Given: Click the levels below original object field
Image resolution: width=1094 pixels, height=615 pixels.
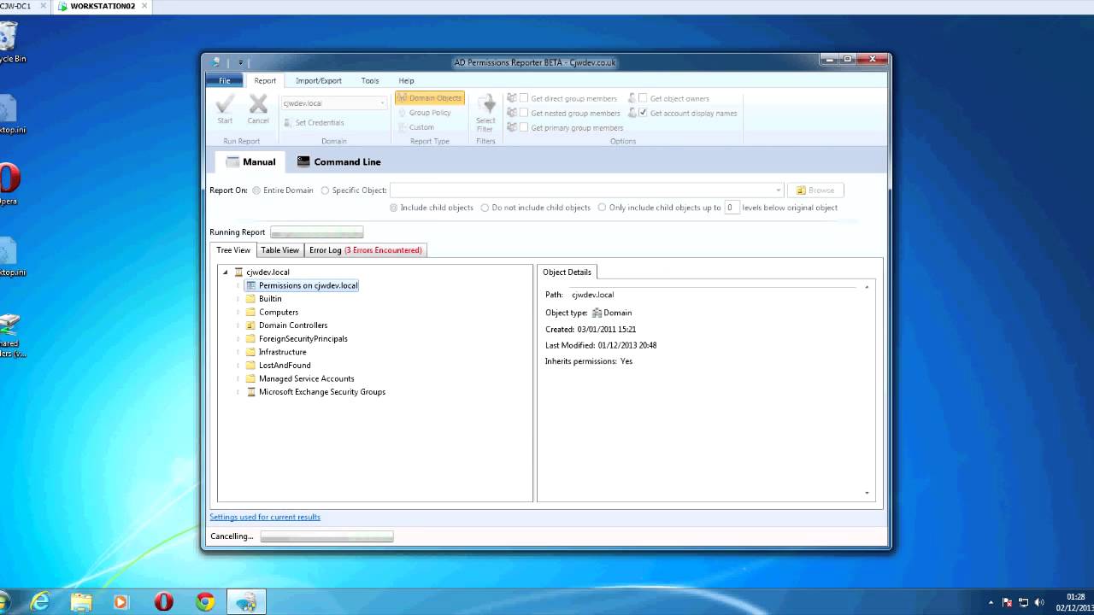Looking at the screenshot, I should 732,208.
